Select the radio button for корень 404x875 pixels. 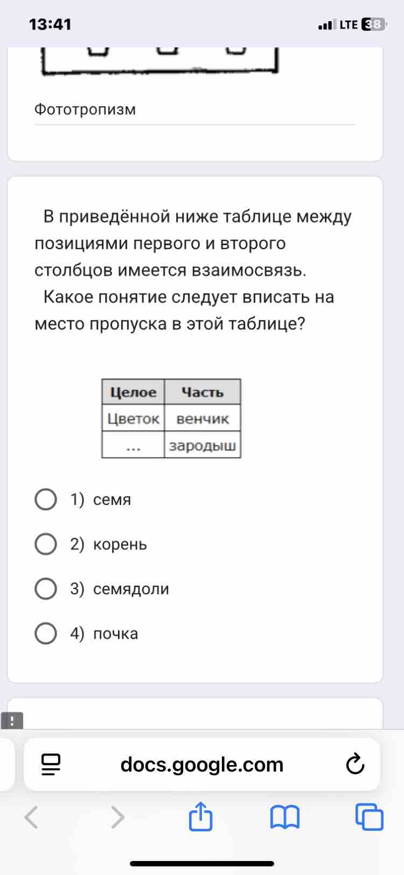[46, 544]
